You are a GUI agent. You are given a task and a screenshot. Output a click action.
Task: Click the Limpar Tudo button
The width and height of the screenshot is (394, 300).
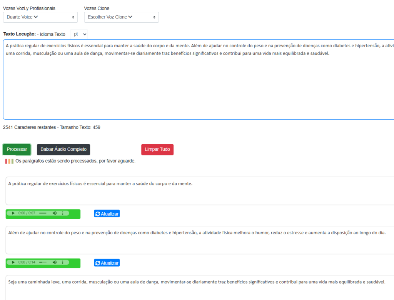(157, 150)
